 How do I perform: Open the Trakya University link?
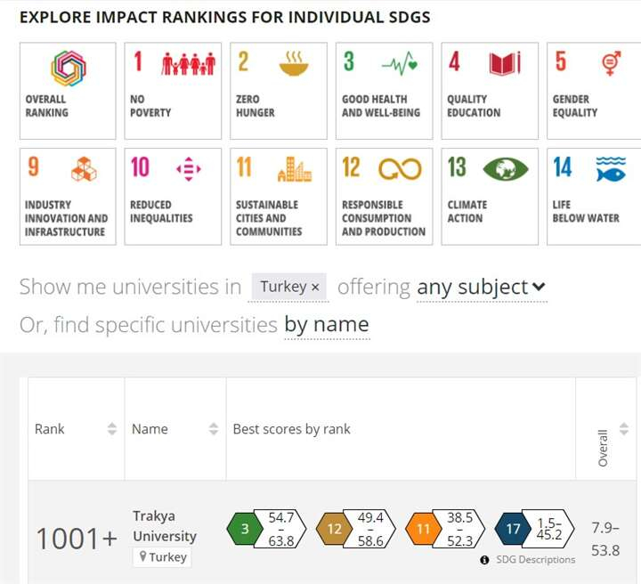165,526
